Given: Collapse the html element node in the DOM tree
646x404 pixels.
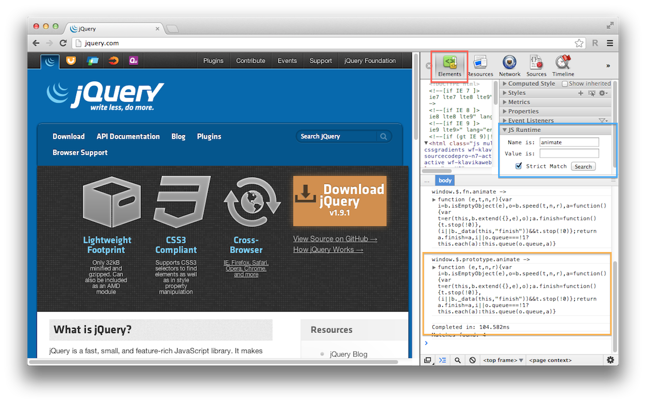Looking at the screenshot, I should click(x=426, y=143).
